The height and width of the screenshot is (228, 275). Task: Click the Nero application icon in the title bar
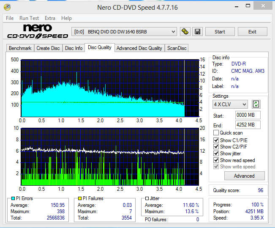tap(7, 7)
